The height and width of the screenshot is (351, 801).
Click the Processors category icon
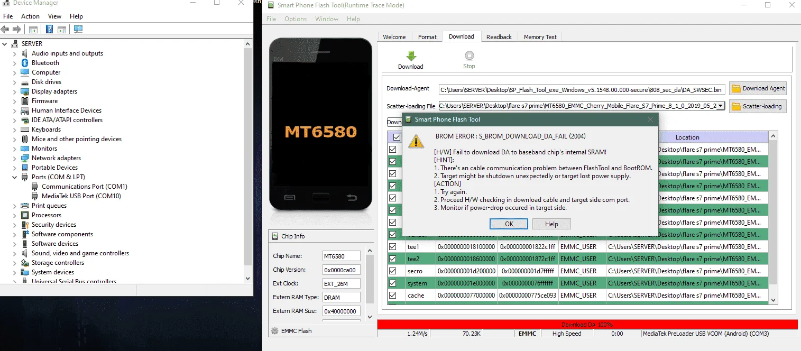(25, 215)
